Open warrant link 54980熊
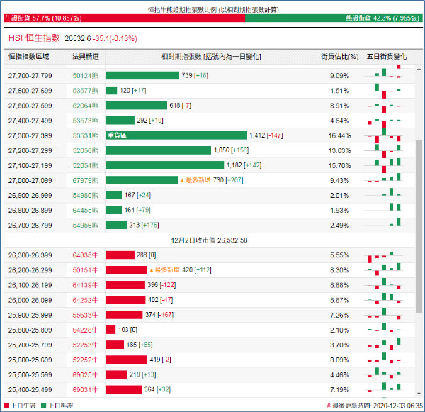This screenshot has height=412, width=425. pos(86,196)
